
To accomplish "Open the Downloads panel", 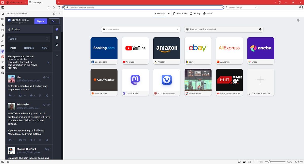I will click(3, 24).
